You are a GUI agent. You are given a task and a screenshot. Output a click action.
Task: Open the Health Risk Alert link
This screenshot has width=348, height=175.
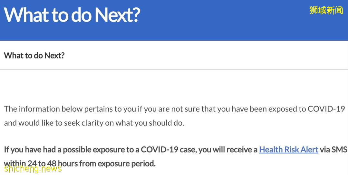[288, 150]
